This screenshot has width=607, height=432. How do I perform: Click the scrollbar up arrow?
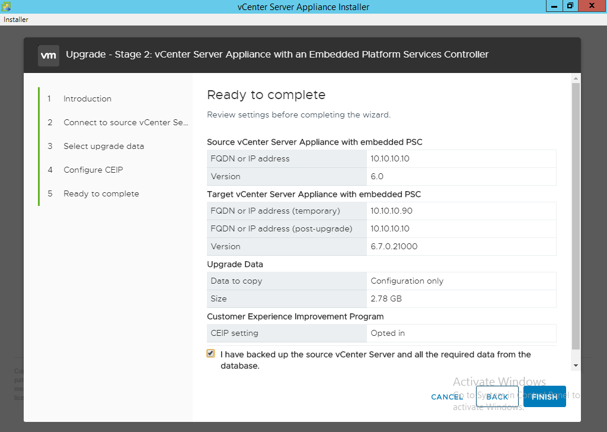[576, 78]
